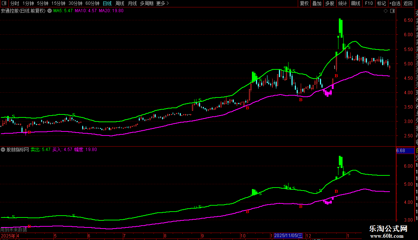This screenshot has height=240, width=418.
Task: Click the 2.50 price axis label
Action: [x=408, y=136]
